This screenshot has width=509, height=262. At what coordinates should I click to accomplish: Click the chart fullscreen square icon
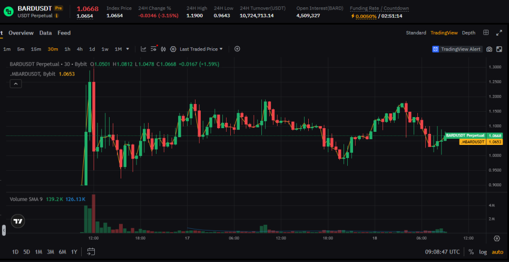click(500, 49)
